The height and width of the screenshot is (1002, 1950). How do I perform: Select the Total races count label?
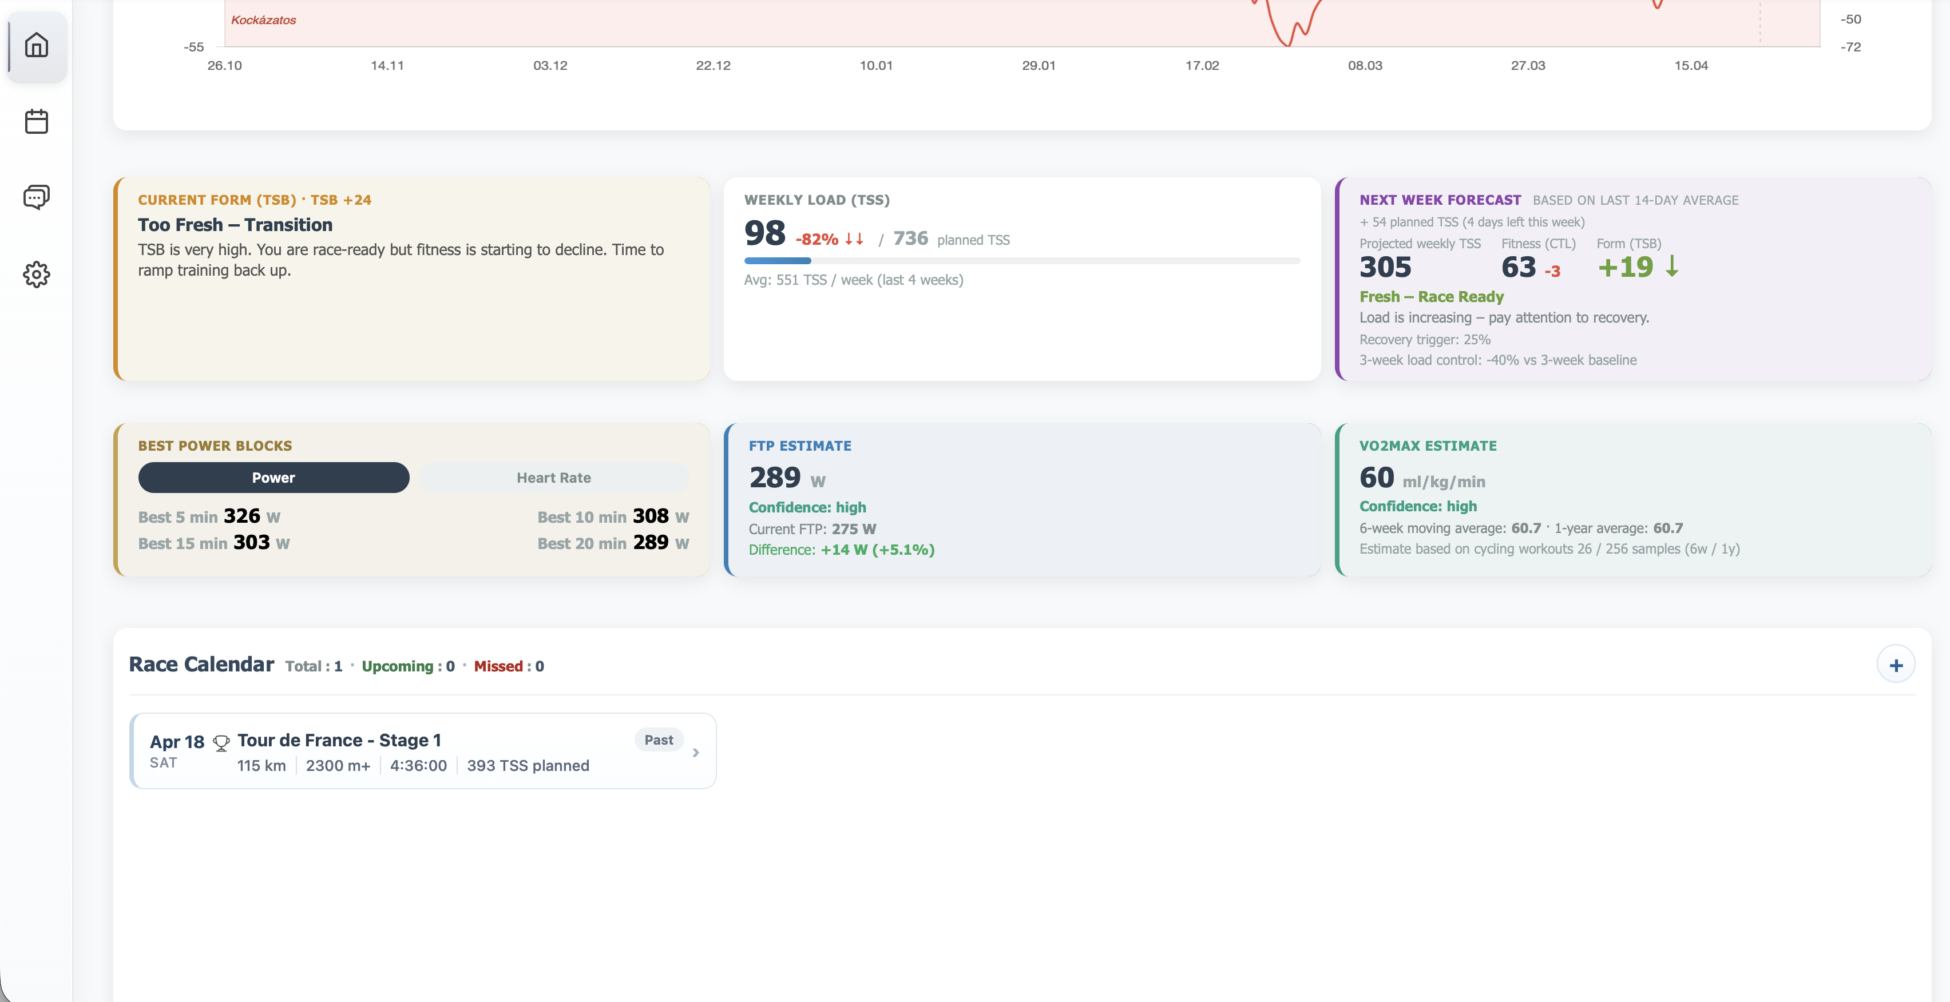click(314, 666)
